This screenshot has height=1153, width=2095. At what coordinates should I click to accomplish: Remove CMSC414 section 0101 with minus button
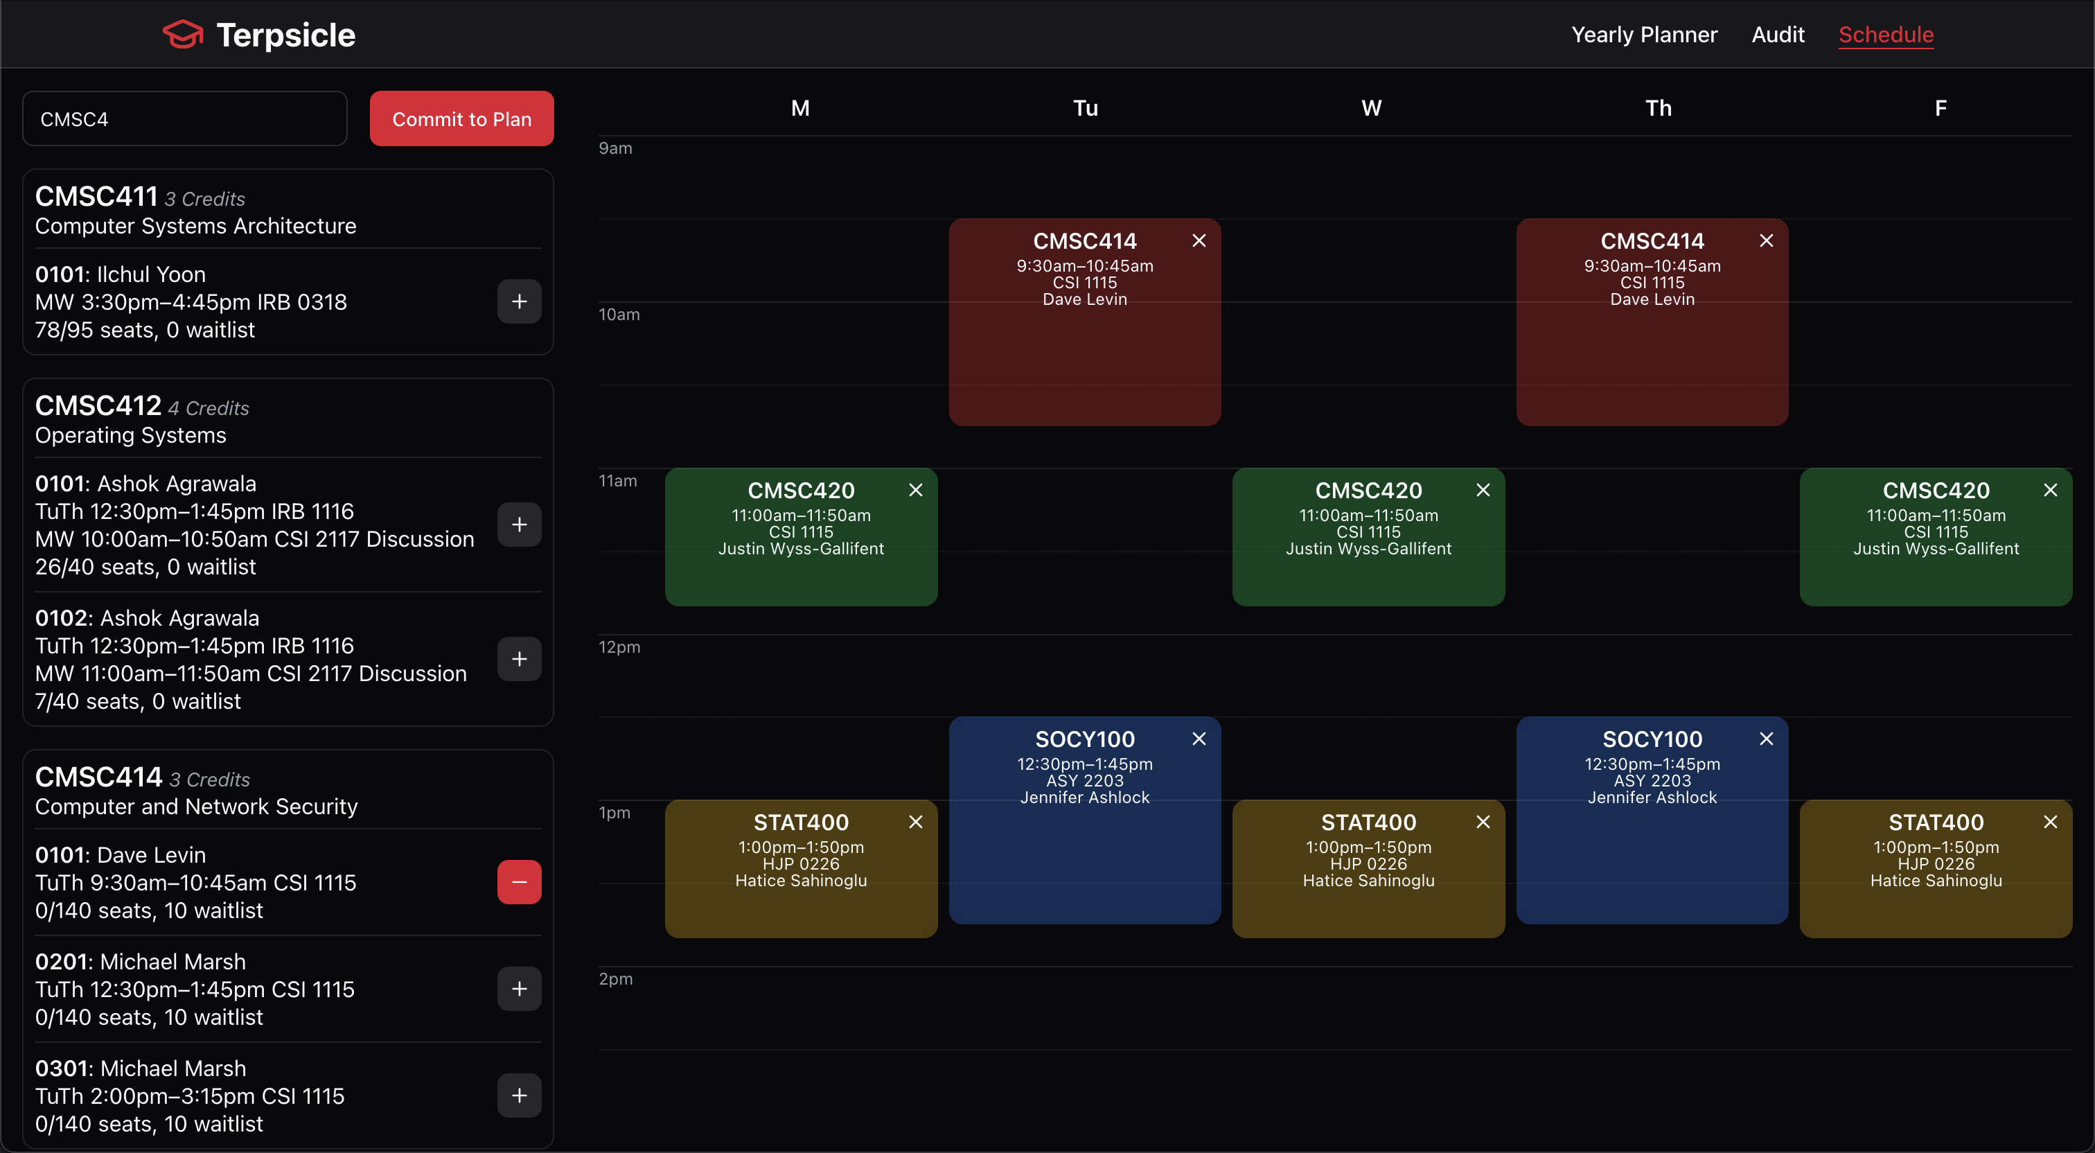(x=519, y=882)
